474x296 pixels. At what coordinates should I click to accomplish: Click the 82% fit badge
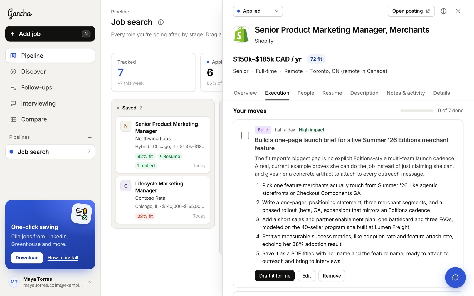tap(145, 156)
